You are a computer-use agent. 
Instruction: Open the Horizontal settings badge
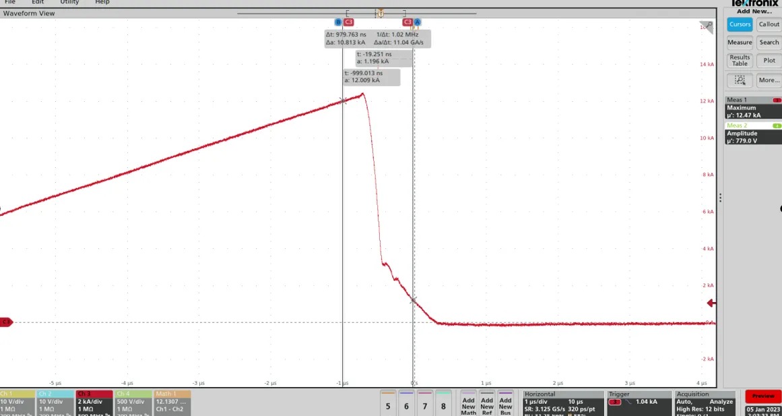563,402
